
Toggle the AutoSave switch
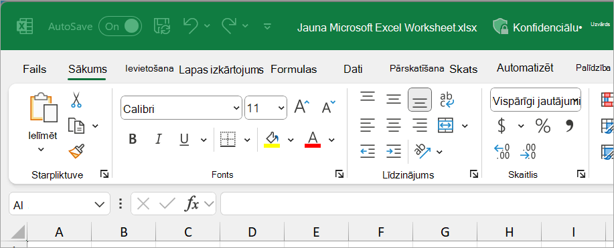coord(120,27)
